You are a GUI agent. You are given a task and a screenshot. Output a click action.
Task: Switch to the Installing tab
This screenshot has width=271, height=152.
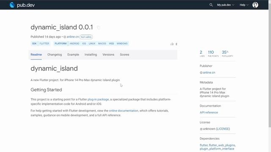click(x=91, y=54)
